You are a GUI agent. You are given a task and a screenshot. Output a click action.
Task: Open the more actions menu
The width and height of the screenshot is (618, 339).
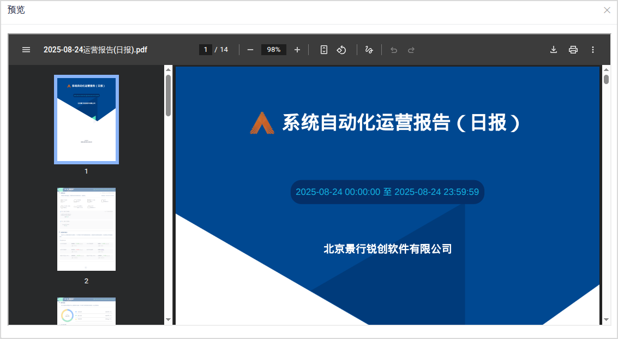tap(593, 50)
